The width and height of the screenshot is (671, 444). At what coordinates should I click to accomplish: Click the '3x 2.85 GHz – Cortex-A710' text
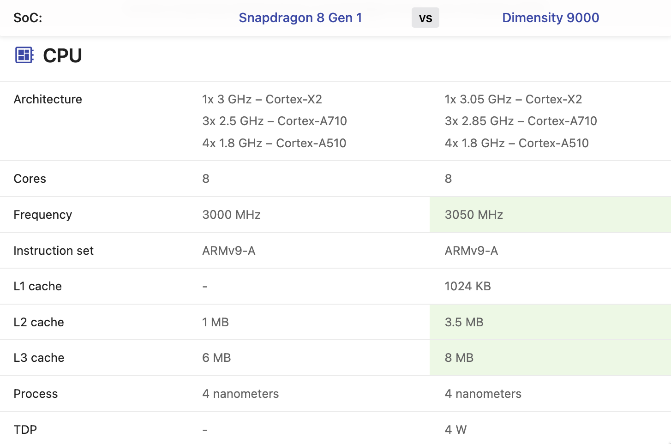coord(521,121)
